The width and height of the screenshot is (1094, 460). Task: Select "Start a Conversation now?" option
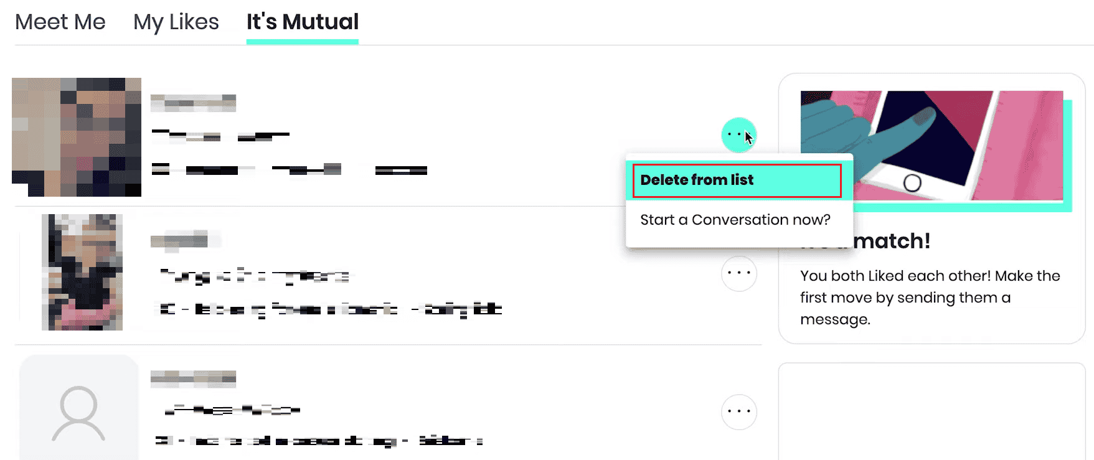[x=735, y=220]
